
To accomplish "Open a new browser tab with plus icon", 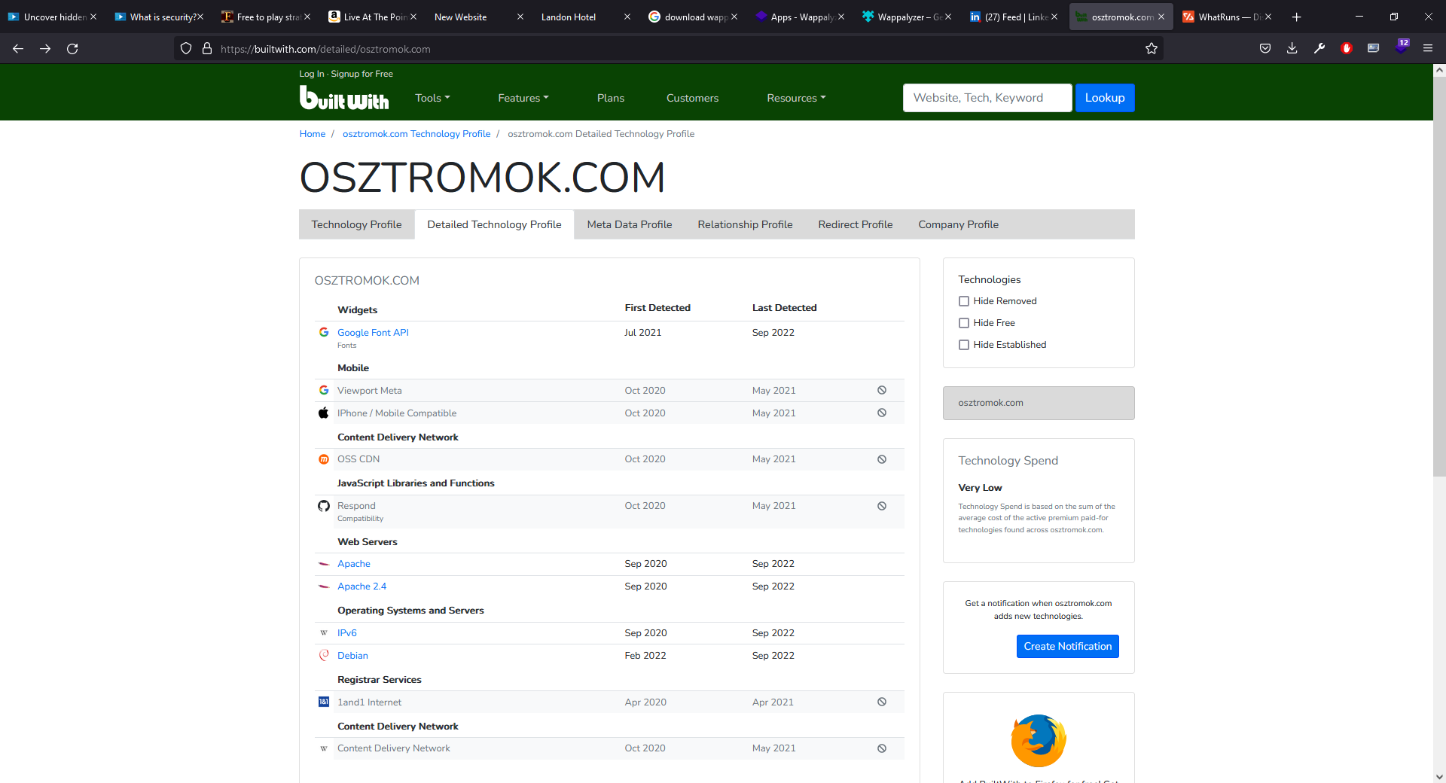I will coord(1297,17).
